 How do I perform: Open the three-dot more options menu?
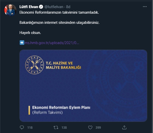pos(144,7)
